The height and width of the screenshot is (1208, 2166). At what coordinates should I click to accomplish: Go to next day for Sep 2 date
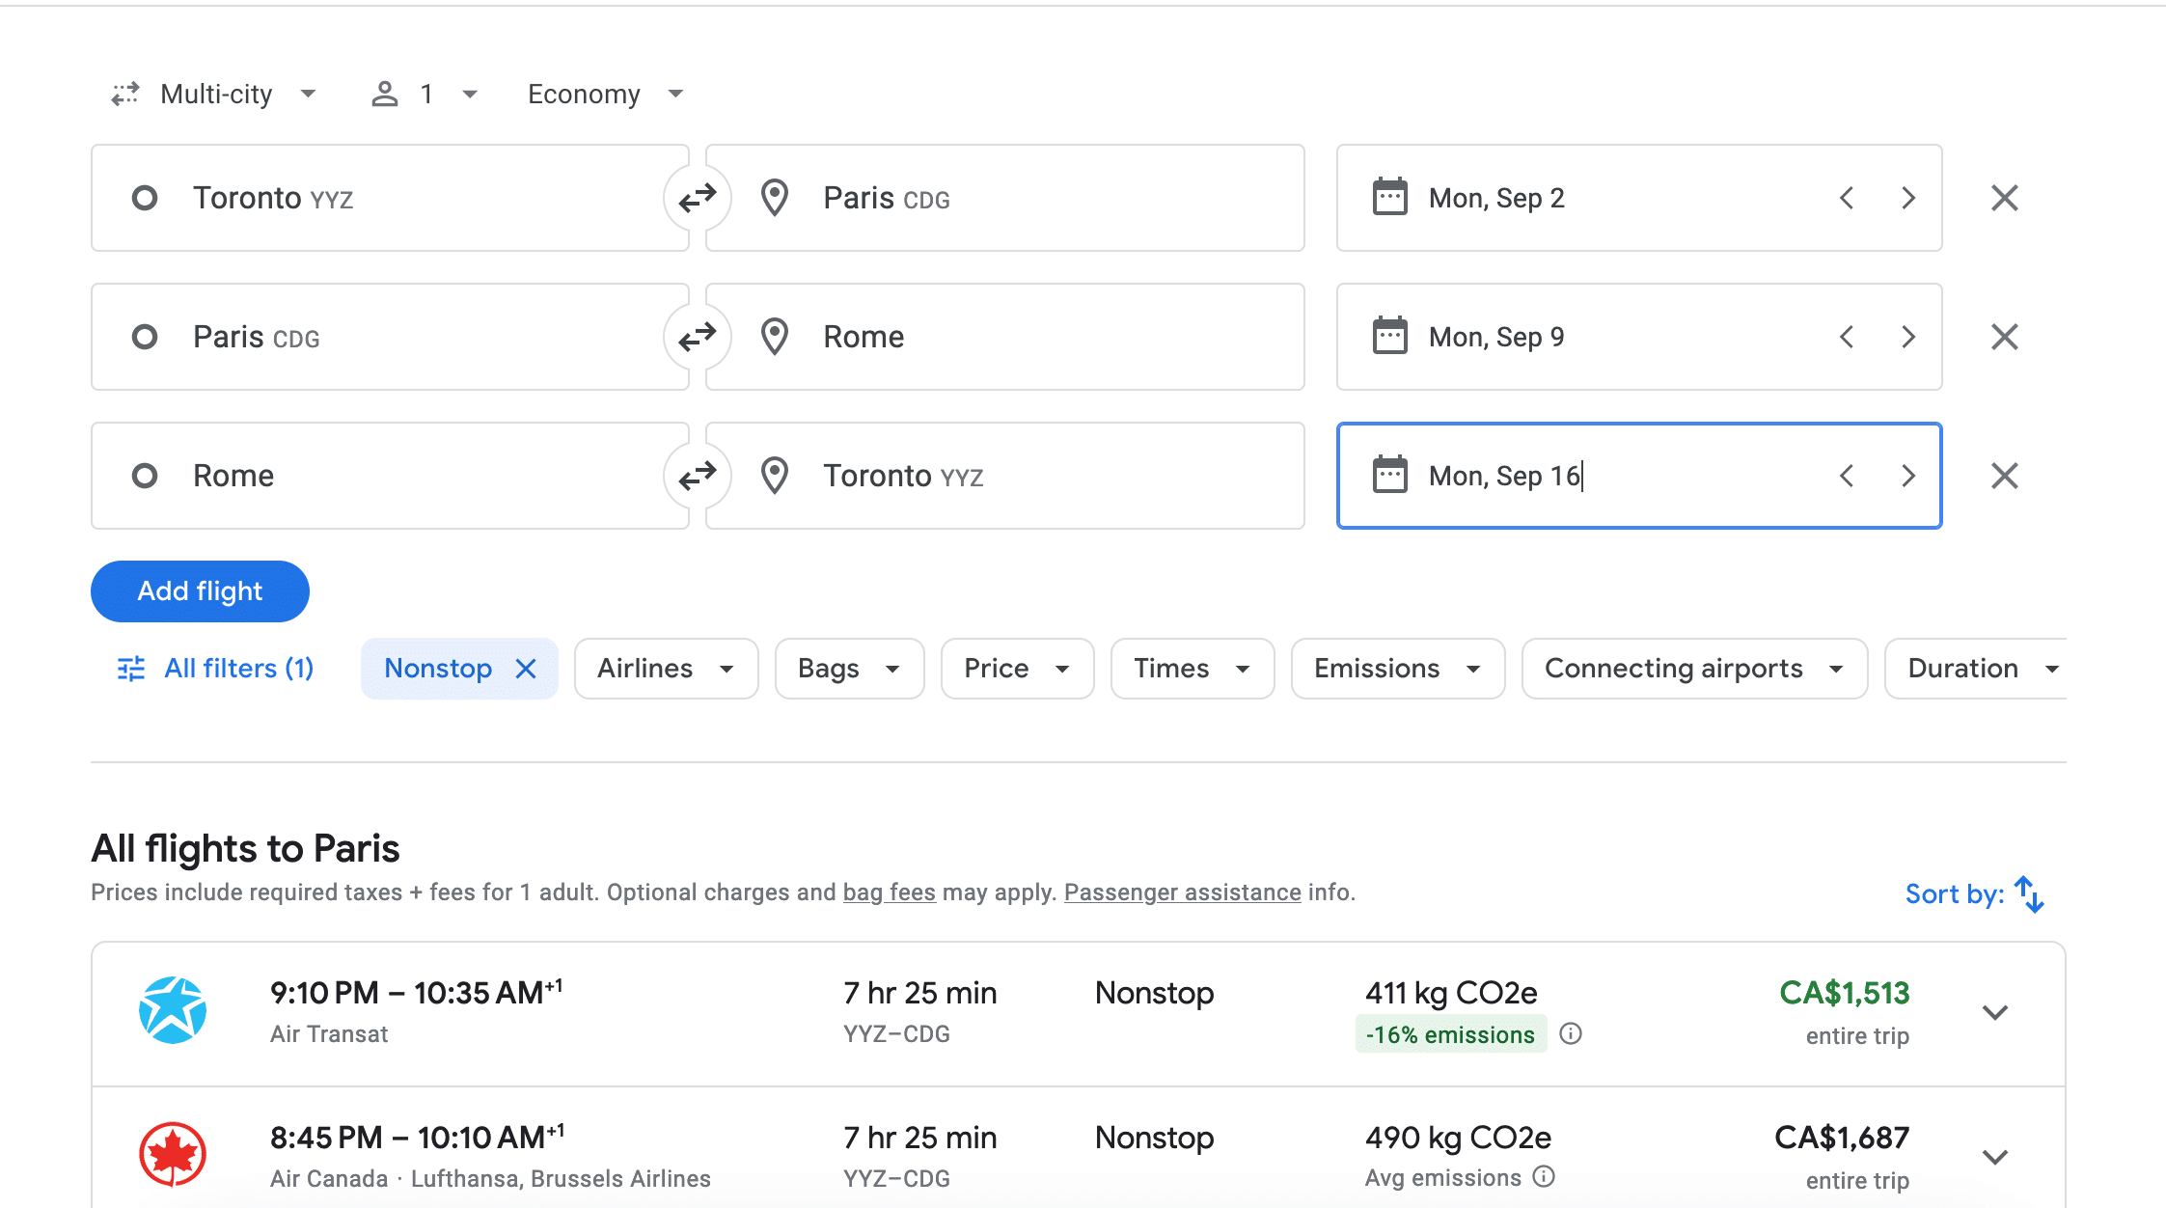click(1907, 198)
